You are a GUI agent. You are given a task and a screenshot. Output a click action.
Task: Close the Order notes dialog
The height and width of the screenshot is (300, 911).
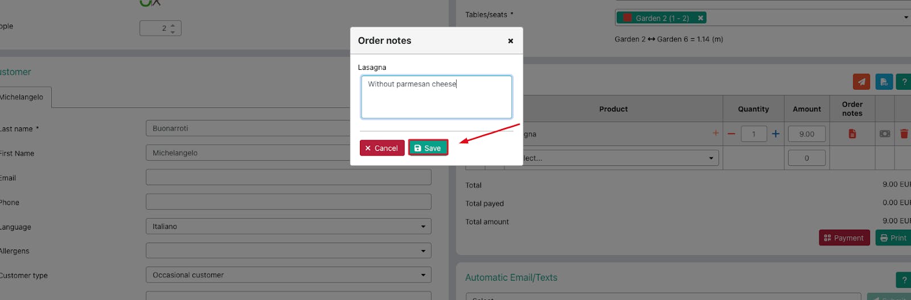point(511,41)
